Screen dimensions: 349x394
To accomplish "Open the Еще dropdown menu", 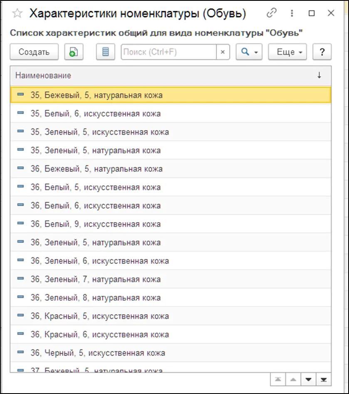I will point(287,52).
